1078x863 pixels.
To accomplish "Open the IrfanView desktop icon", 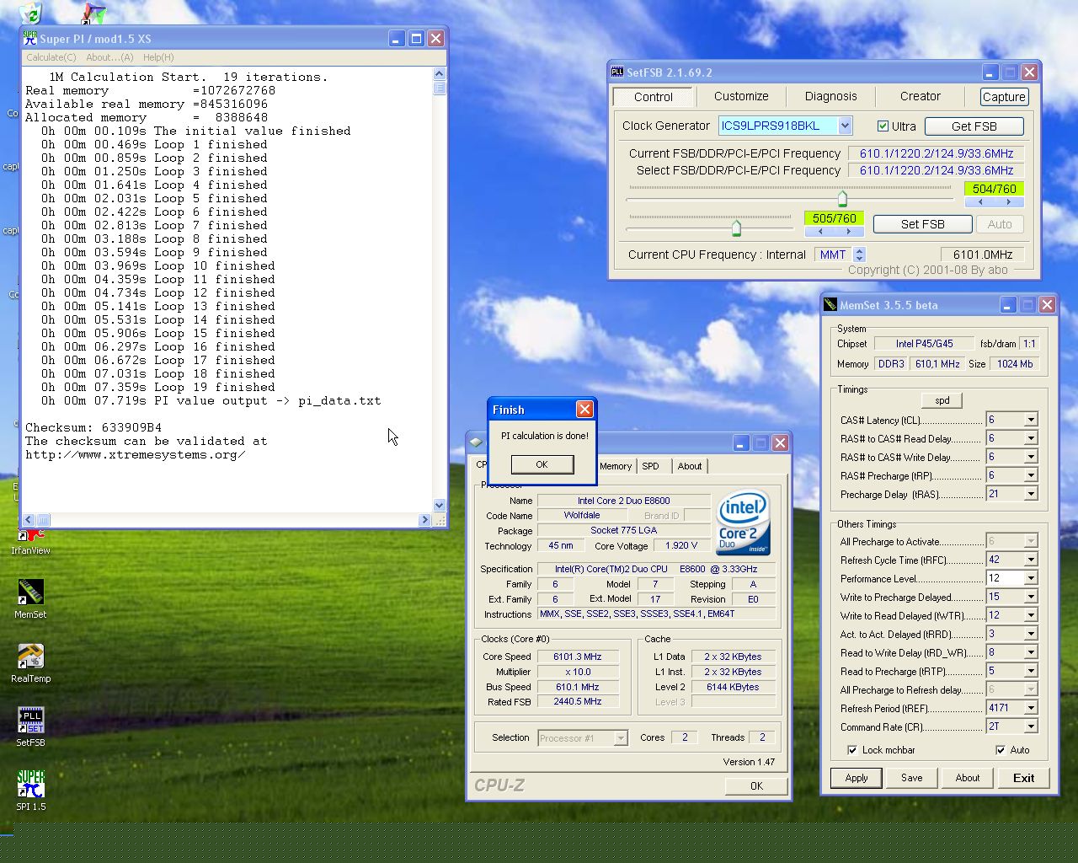I will click(30, 537).
